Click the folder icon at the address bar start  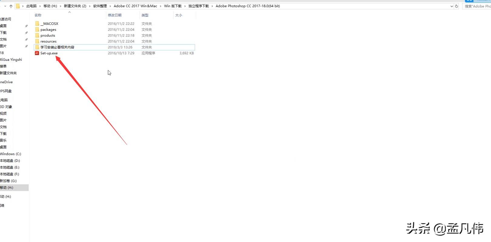(x=18, y=6)
